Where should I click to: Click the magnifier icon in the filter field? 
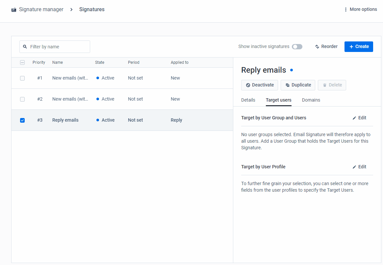(x=25, y=46)
